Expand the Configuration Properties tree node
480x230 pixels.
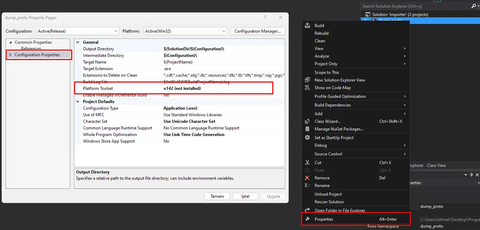10,55
